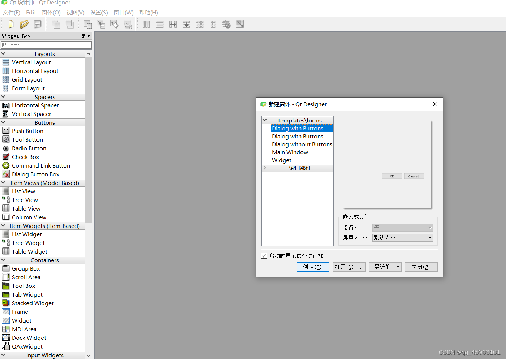This screenshot has height=359, width=506.
Task: Click the Lay Out Horizontally toolbar icon
Action: click(x=146, y=24)
